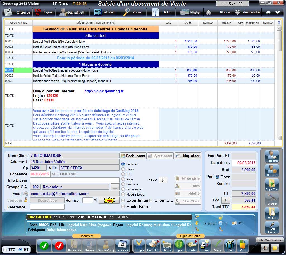Move line up with Monter
286x255 pixels.
[218, 12]
